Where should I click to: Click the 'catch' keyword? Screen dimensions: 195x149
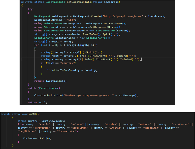pos(32,88)
